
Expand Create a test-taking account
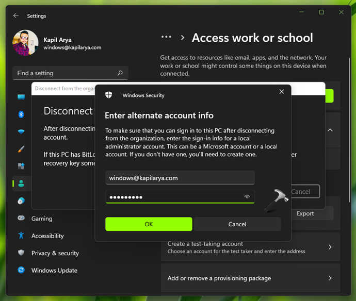coord(330,247)
